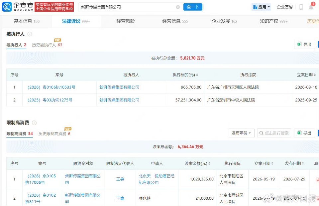Click the info icon next to 限制高消费
This screenshot has width=319, height=206.
pyautogui.click(x=34, y=123)
